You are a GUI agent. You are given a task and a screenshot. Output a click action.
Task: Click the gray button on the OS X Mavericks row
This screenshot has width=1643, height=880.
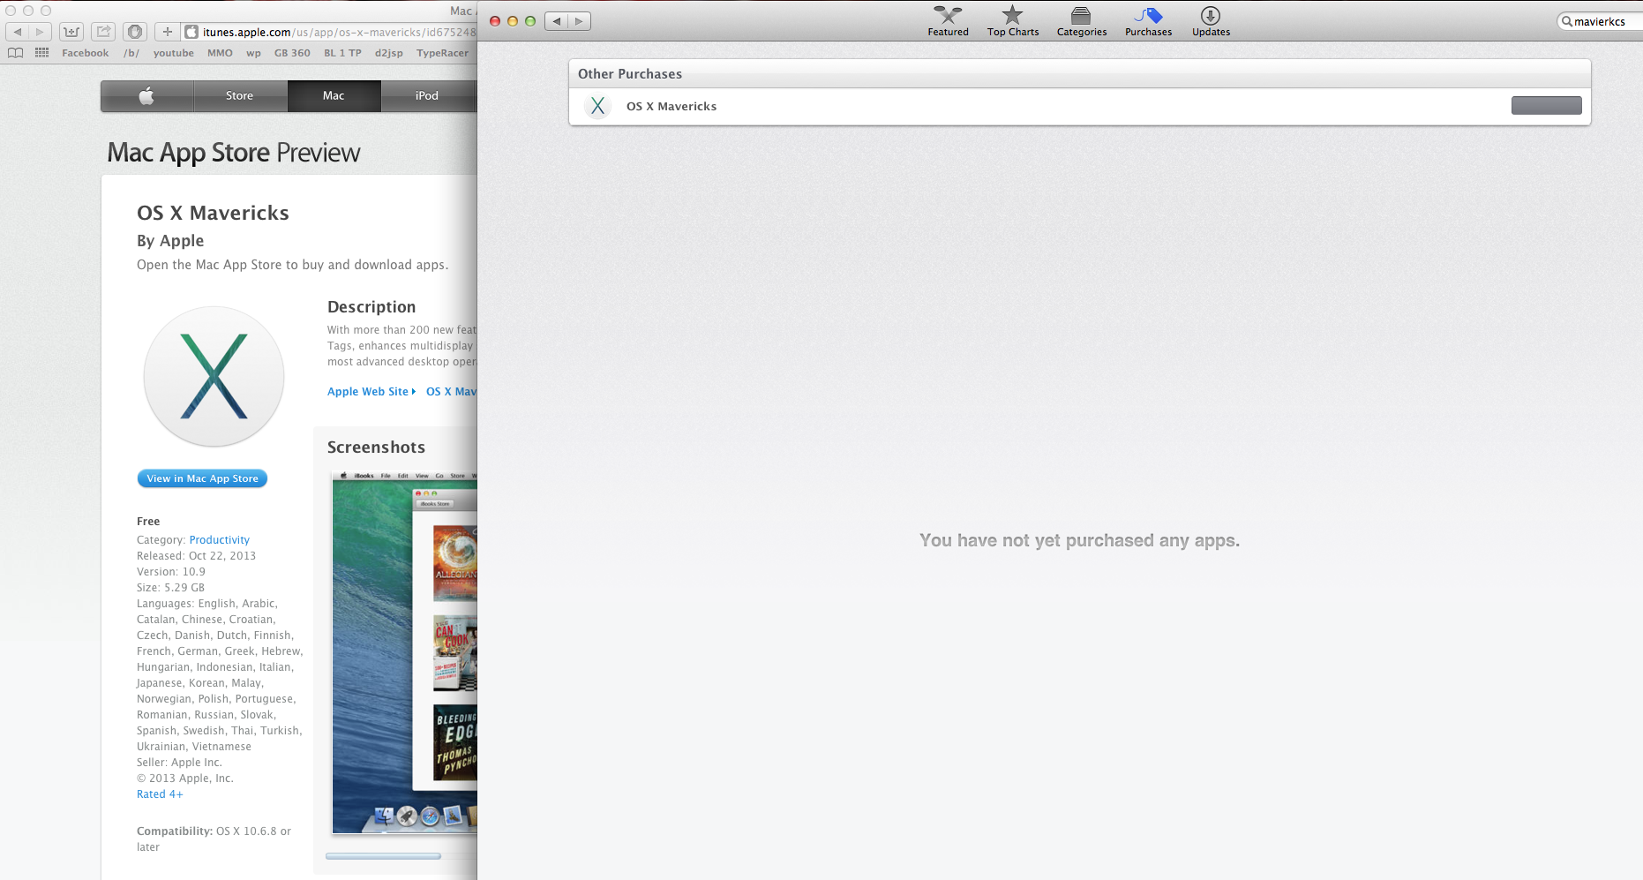point(1546,106)
